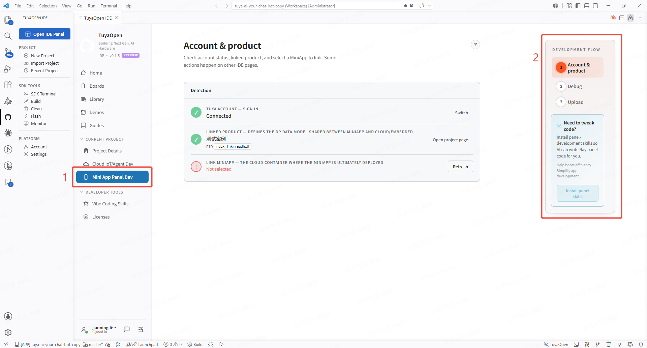Toggle secondary side bar visibility
Screen dimensions: 647x348
coord(595,6)
